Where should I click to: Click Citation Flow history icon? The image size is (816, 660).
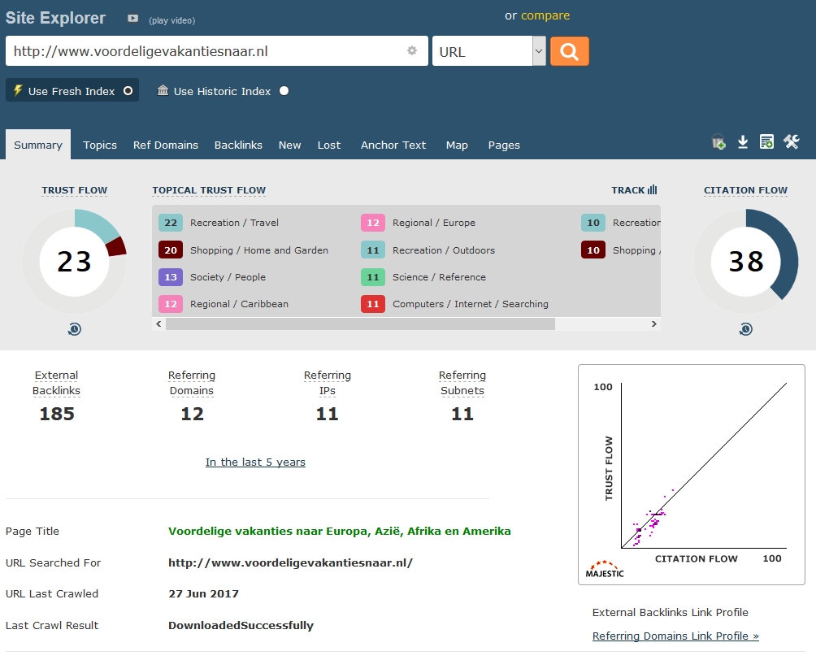pos(746,329)
